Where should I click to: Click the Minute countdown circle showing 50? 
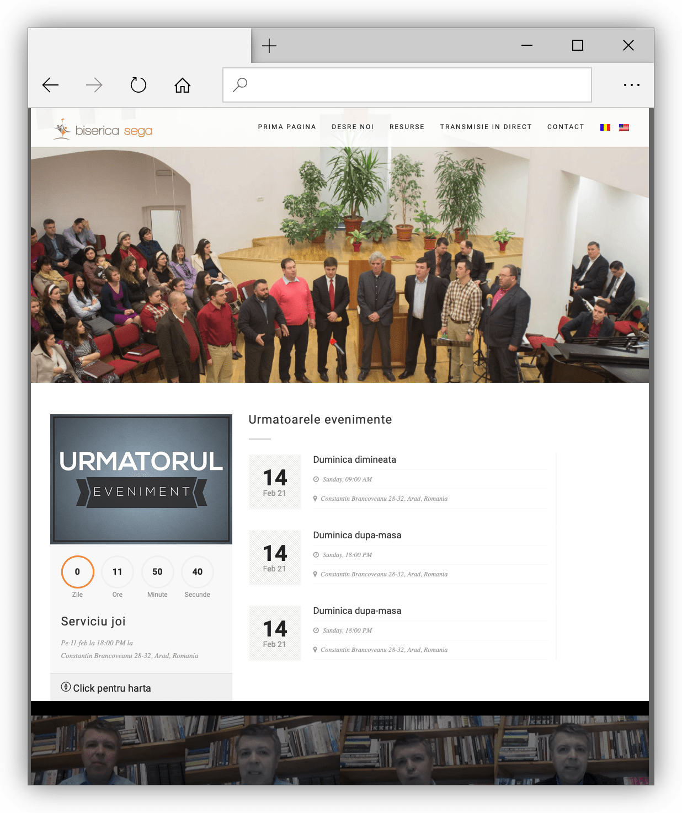157,572
